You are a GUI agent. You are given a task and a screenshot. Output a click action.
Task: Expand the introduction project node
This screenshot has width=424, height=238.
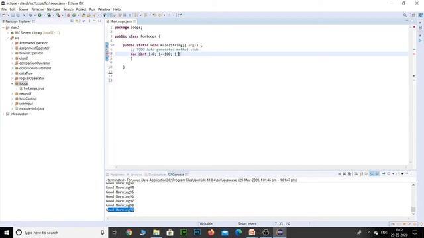click(x=3, y=114)
